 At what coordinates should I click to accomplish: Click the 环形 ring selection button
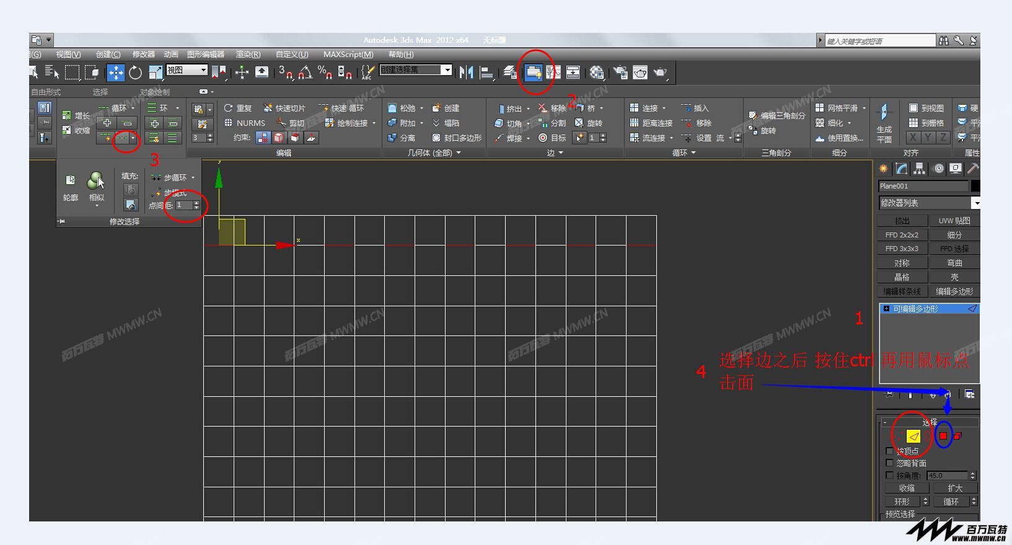click(902, 502)
